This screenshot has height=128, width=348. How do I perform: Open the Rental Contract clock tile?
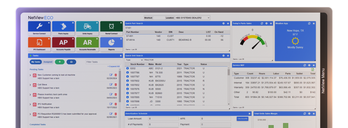pyautogui.click(x=111, y=28)
